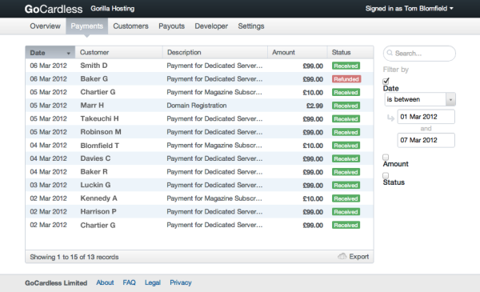Screen dimensions: 480x292
Task: Click the £2.99 amount cell
Action: tap(314, 106)
